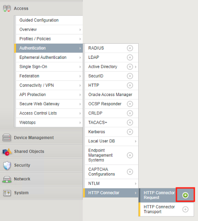Expand the Local User DB submenu arrow

pyautogui.click(x=136, y=141)
